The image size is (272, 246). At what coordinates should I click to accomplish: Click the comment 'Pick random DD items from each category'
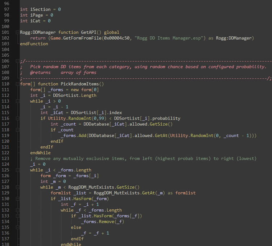click(x=81, y=67)
